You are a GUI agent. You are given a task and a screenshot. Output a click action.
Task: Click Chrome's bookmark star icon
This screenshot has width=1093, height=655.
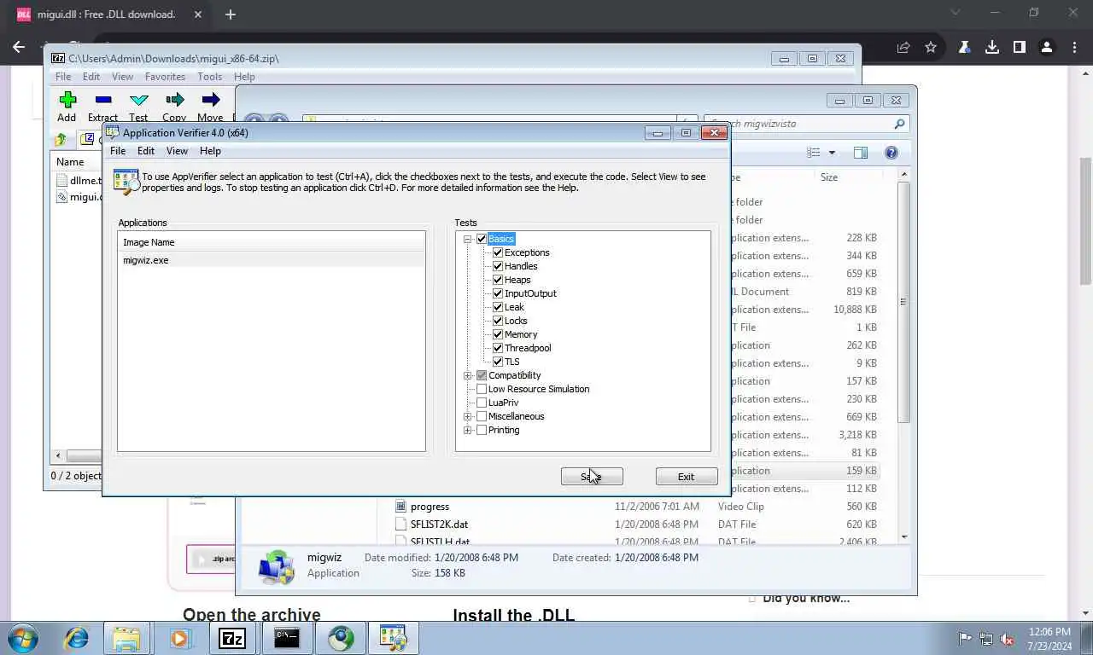931,48
